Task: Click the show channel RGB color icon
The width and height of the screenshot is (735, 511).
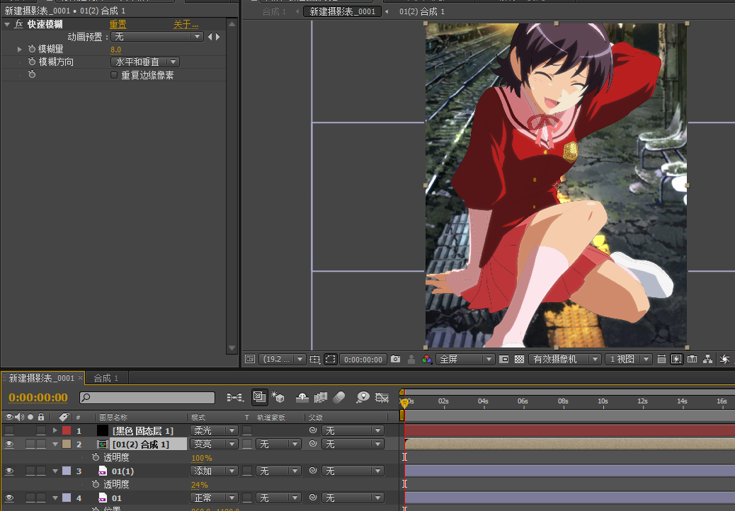Action: [426, 360]
